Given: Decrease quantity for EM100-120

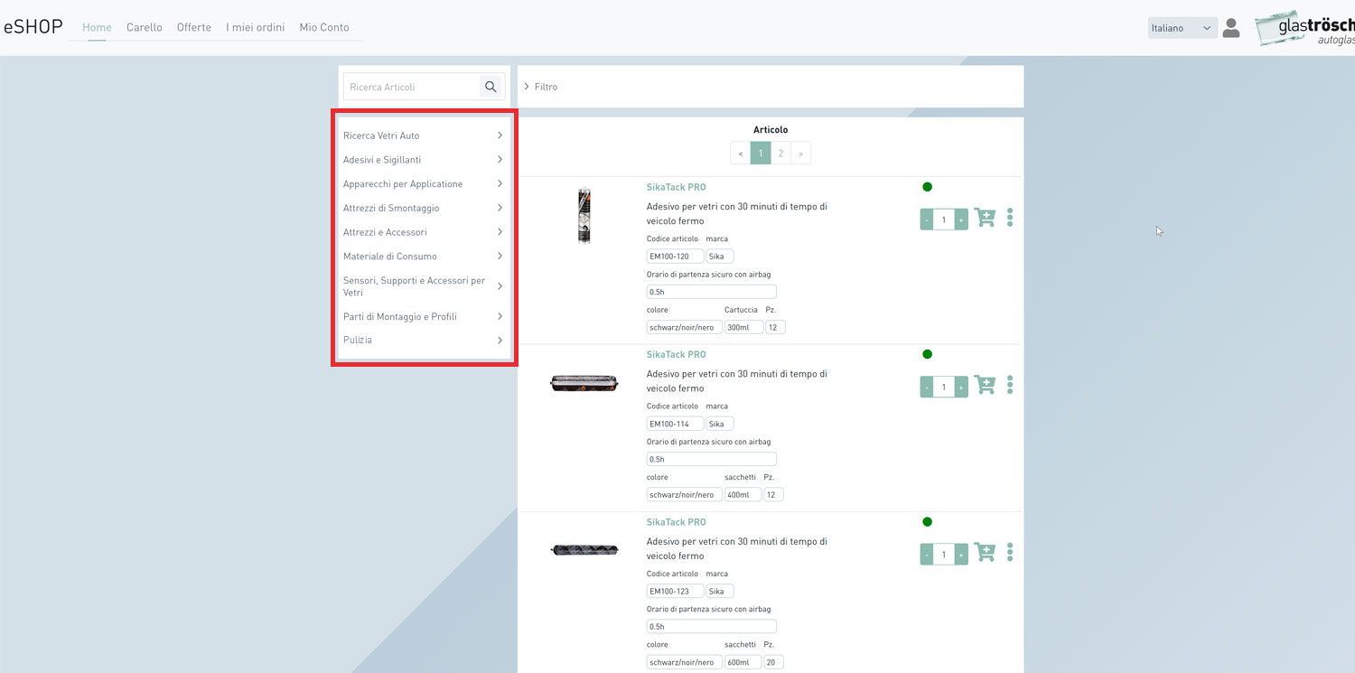Looking at the screenshot, I should pos(927,220).
